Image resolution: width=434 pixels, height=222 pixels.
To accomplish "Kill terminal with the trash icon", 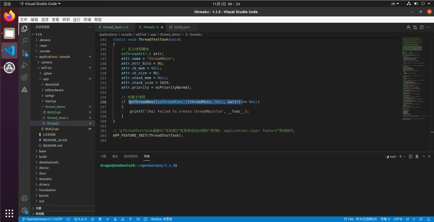I will coord(417,157).
